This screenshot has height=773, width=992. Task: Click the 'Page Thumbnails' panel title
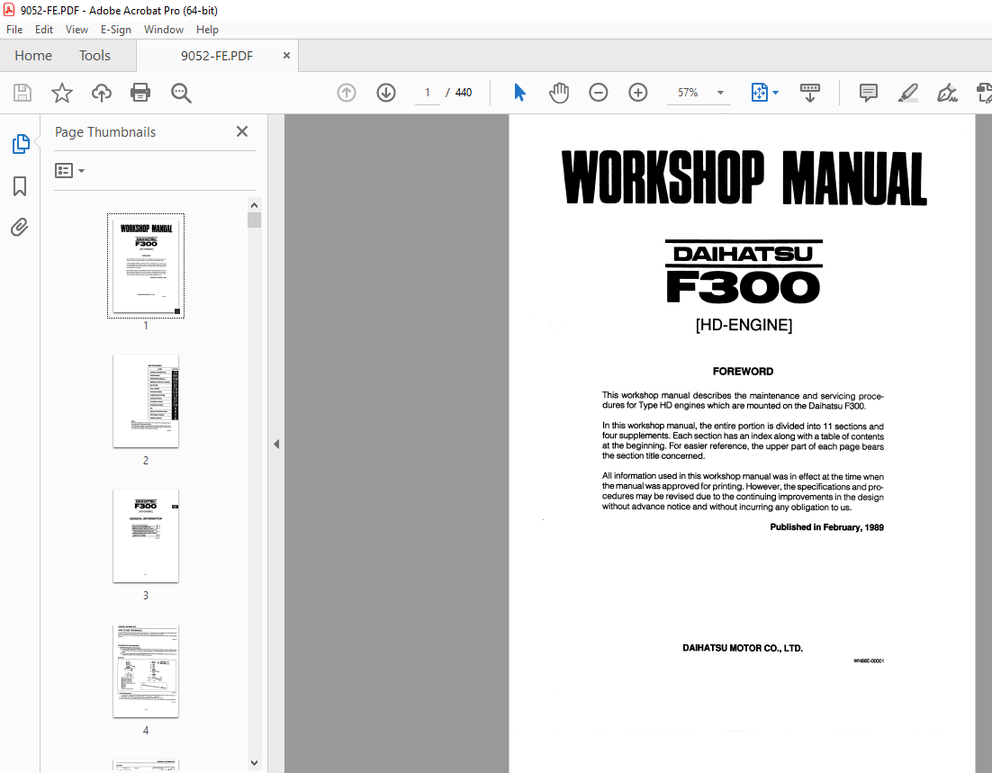(105, 131)
